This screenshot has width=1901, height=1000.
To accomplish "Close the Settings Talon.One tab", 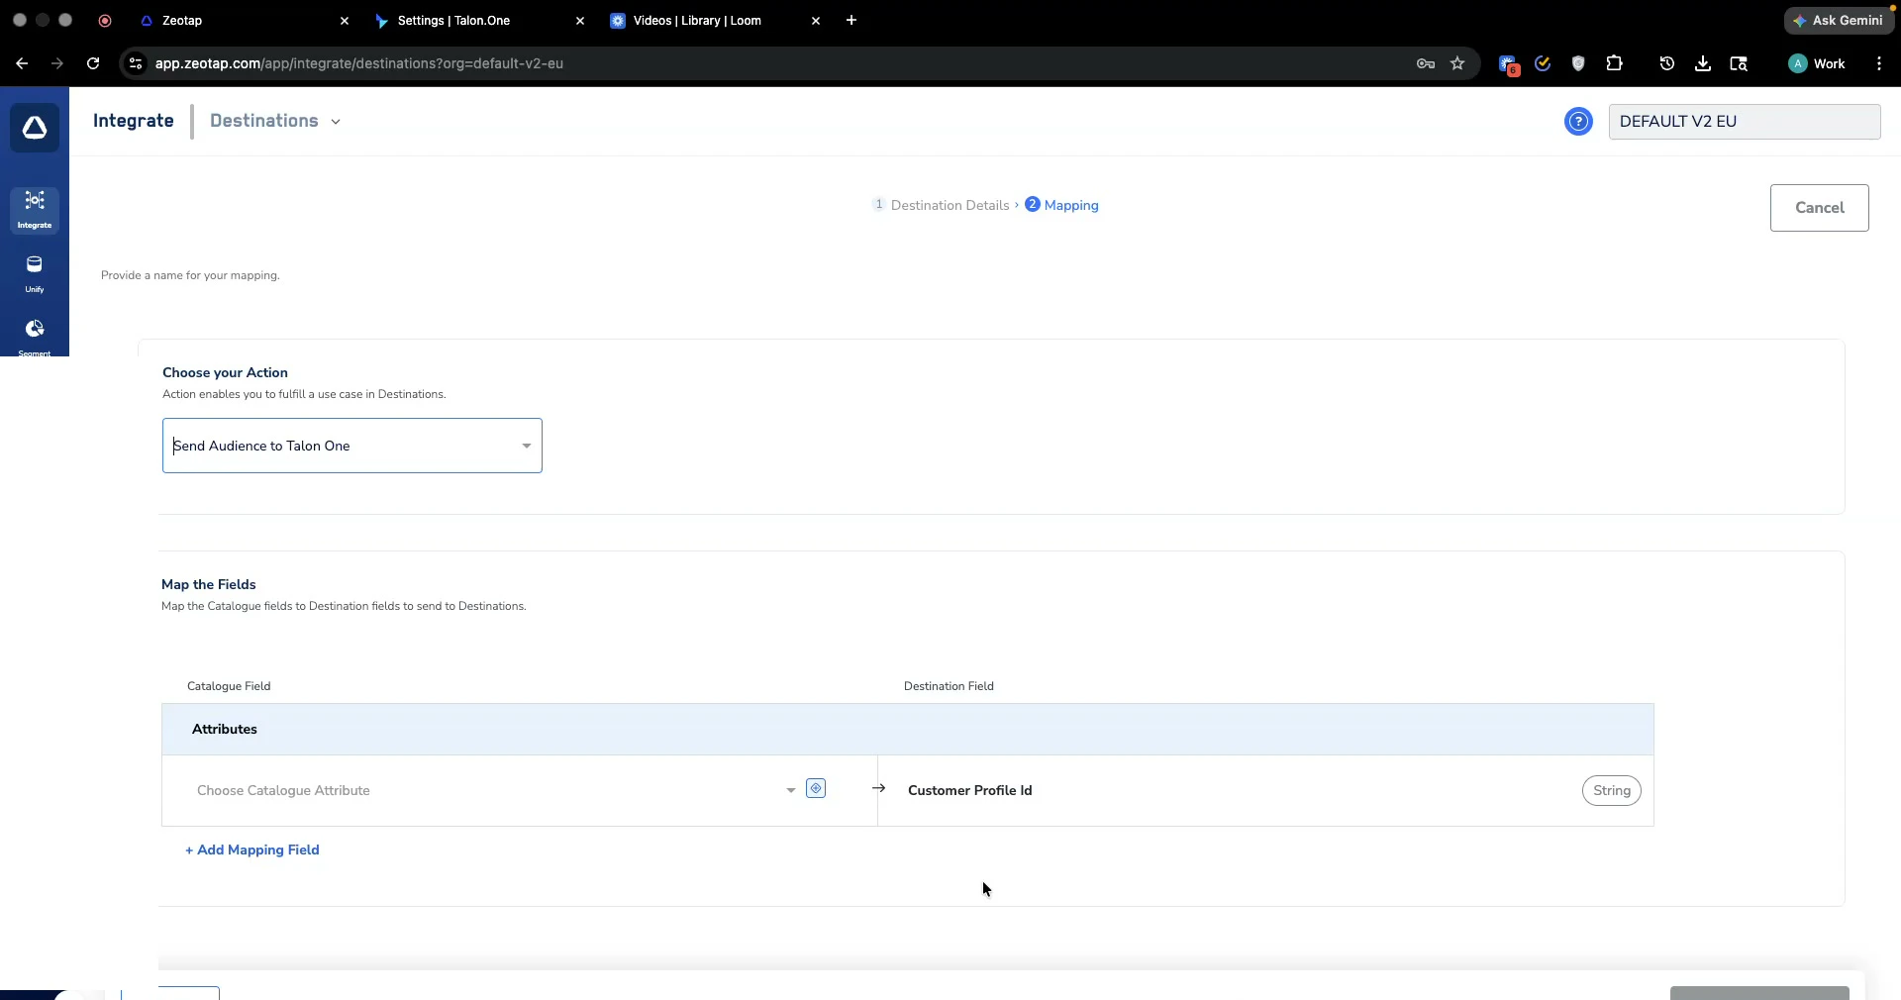I will [x=580, y=20].
